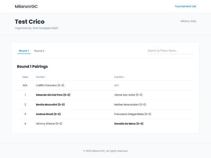Click the PLAYER 2 column header
Image resolution: width=211 pixels, height=158 pixels.
119,77
